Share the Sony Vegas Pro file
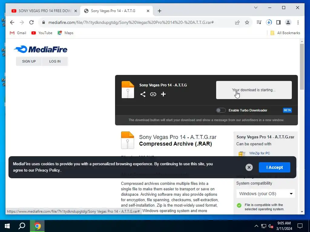 click(x=143, y=94)
